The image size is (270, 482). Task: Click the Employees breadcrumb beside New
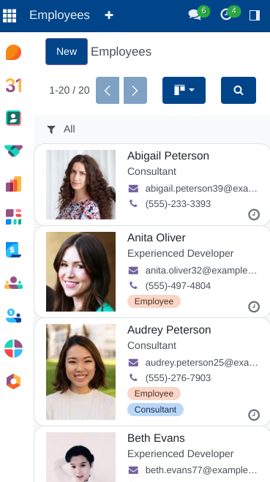(121, 52)
